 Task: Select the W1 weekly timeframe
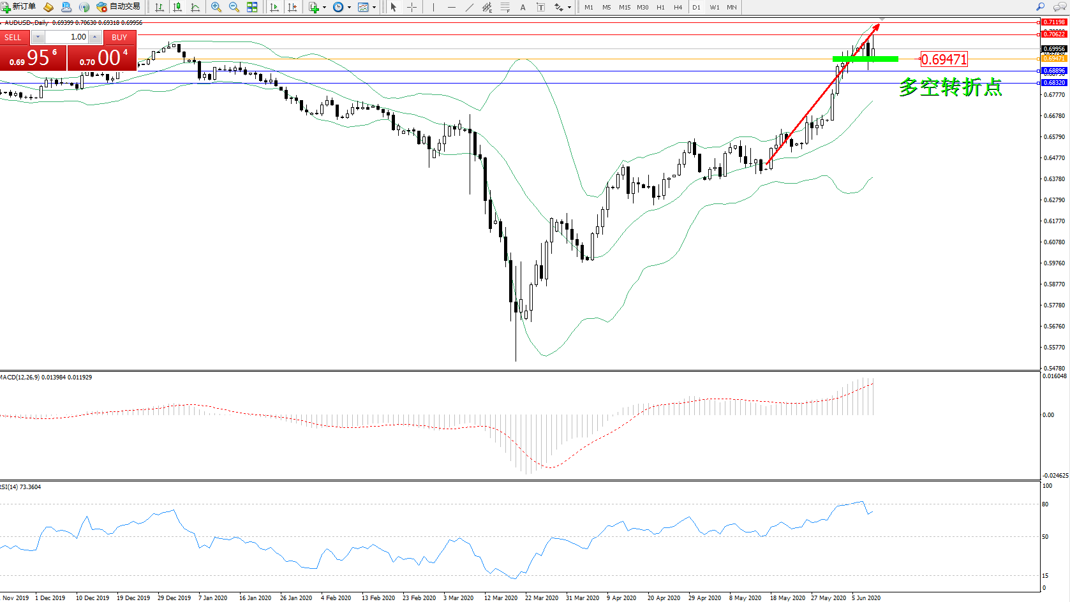[714, 7]
